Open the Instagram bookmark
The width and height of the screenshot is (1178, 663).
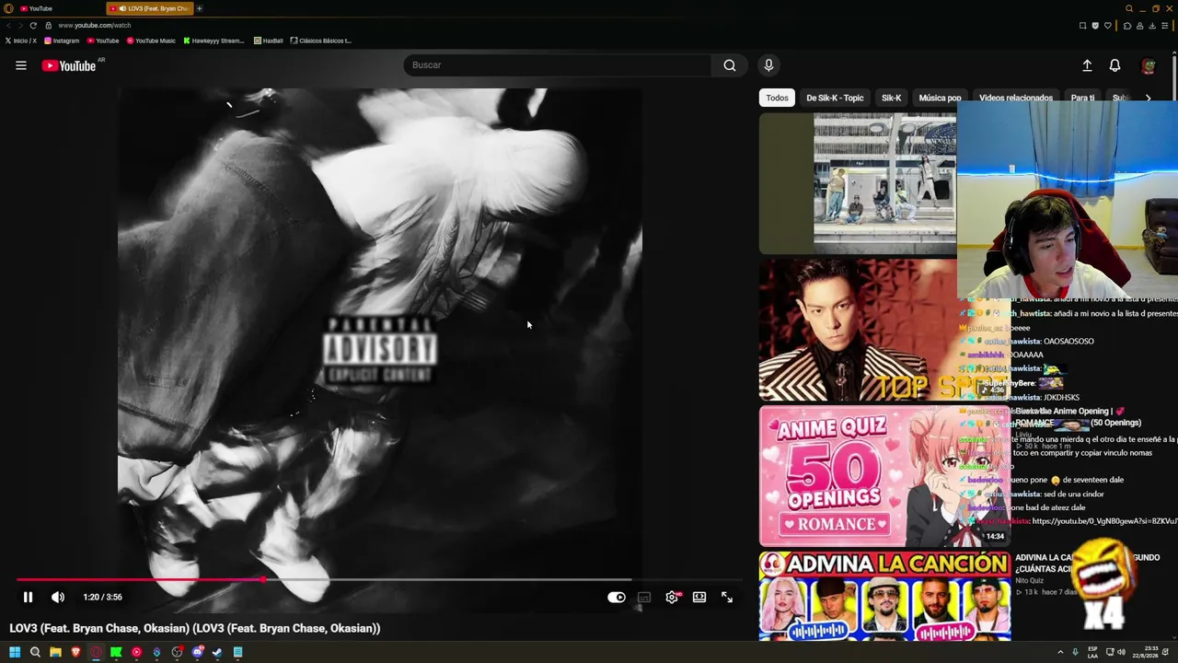tap(62, 41)
